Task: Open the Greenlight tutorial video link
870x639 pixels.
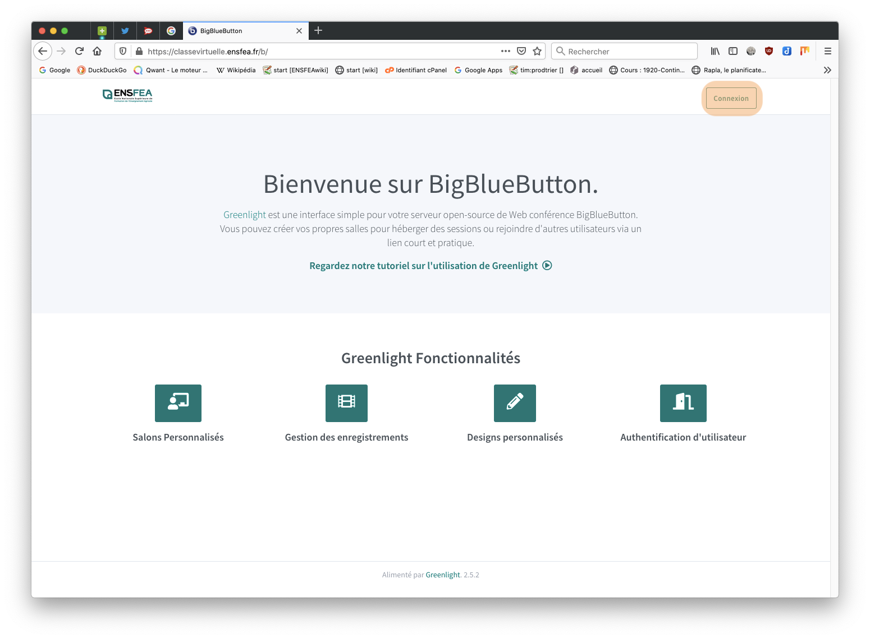Action: point(431,266)
